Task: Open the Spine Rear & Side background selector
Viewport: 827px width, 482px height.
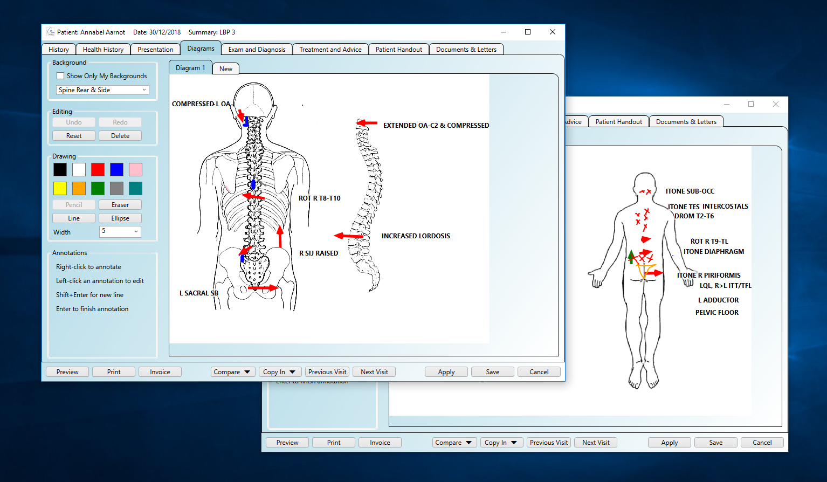Action: (102, 89)
